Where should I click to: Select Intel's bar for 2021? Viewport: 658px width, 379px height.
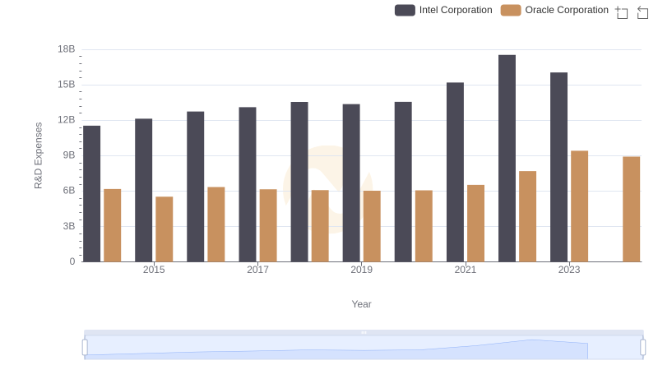[456, 173]
